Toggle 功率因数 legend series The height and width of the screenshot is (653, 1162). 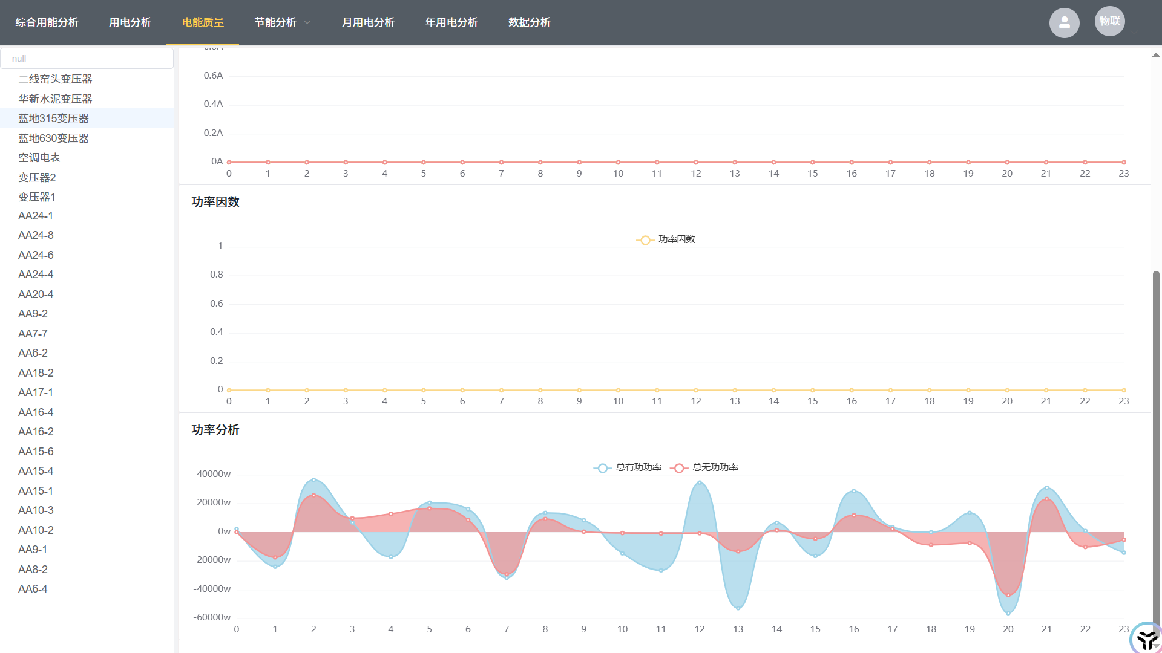(666, 239)
